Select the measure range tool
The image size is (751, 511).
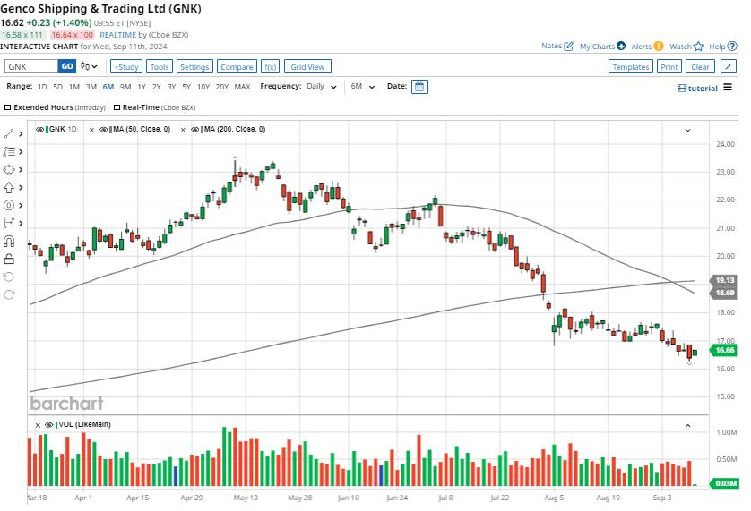(x=9, y=223)
